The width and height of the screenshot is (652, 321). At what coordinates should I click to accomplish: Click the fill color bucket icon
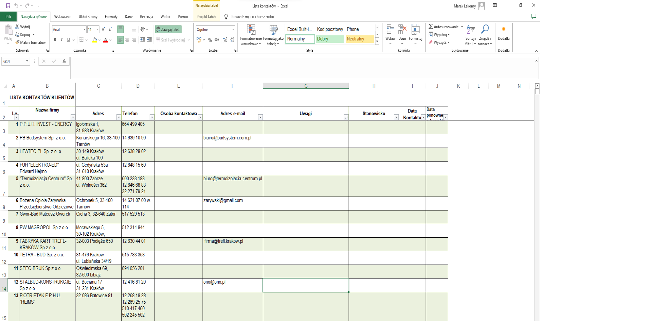95,40
